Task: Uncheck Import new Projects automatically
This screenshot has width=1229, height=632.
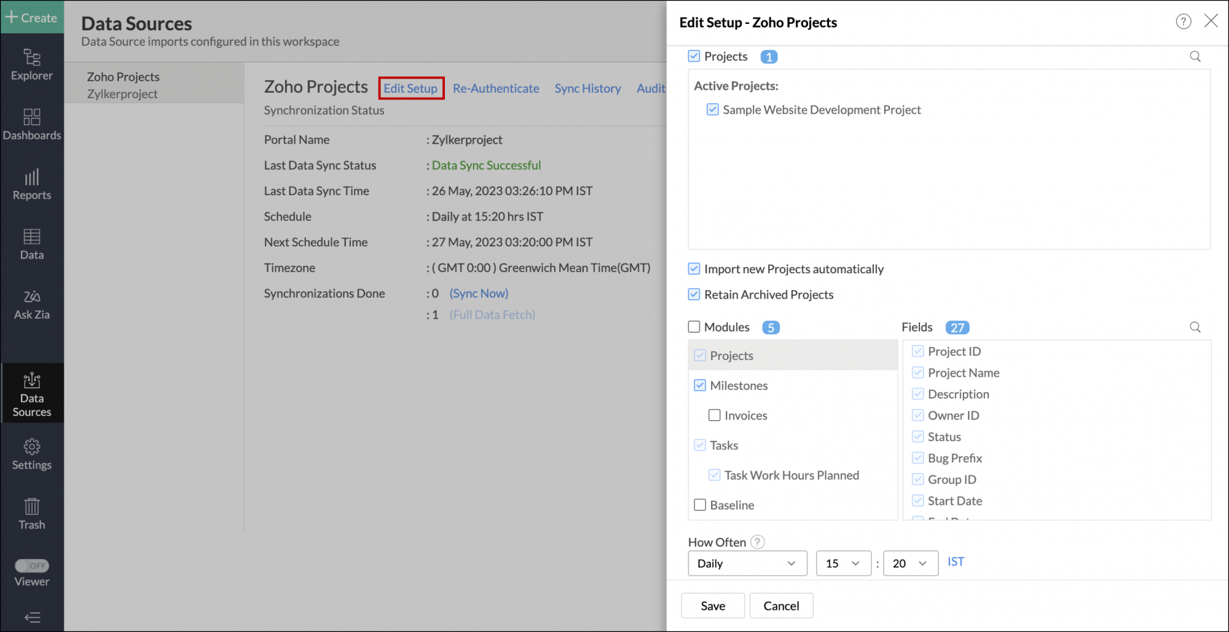Action: point(694,269)
